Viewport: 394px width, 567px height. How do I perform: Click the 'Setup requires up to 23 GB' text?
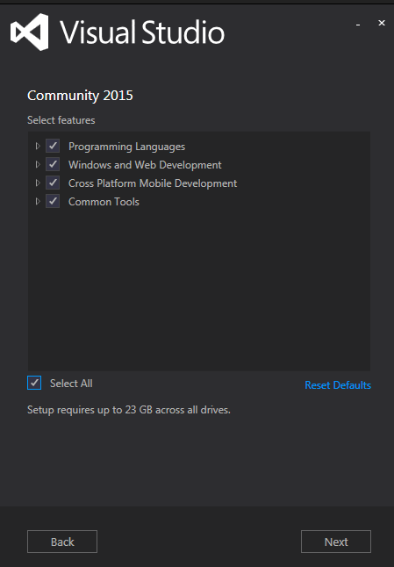click(x=129, y=410)
